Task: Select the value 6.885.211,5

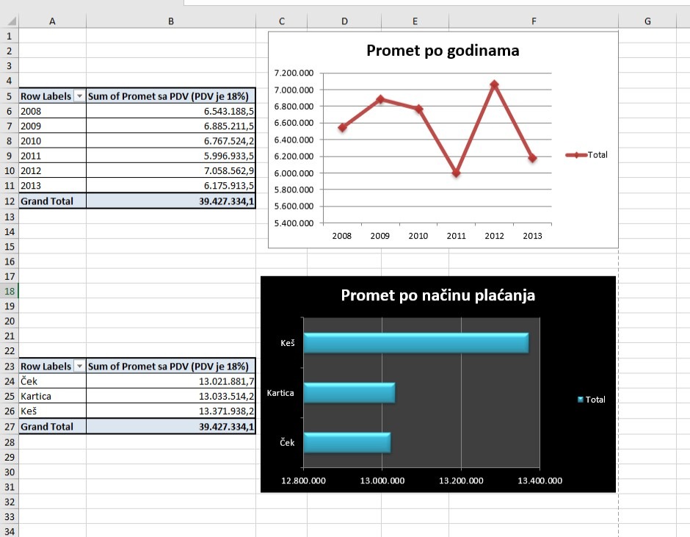Action: coord(171,126)
